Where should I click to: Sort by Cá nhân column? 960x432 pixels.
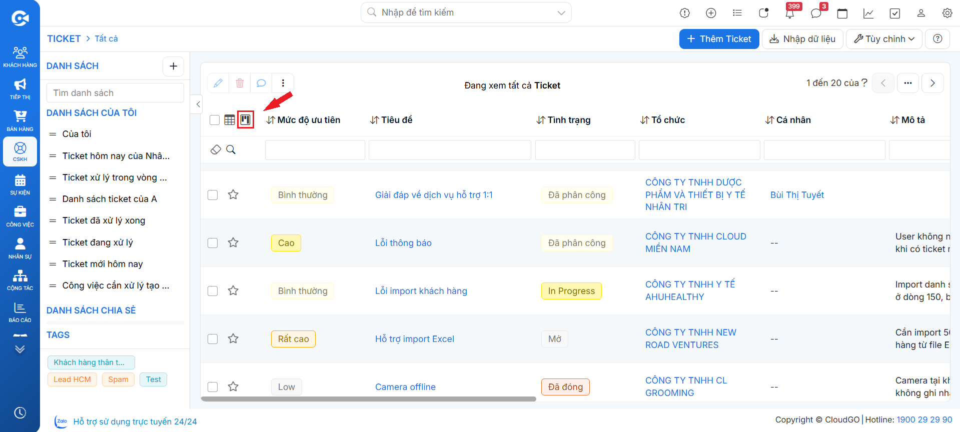coord(788,120)
